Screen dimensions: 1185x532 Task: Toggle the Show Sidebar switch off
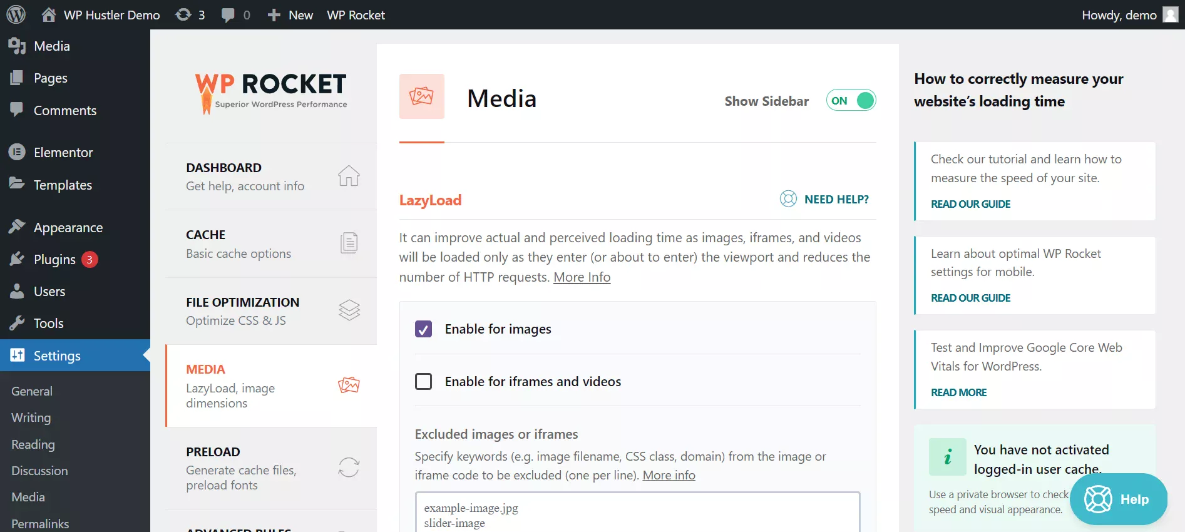(851, 100)
